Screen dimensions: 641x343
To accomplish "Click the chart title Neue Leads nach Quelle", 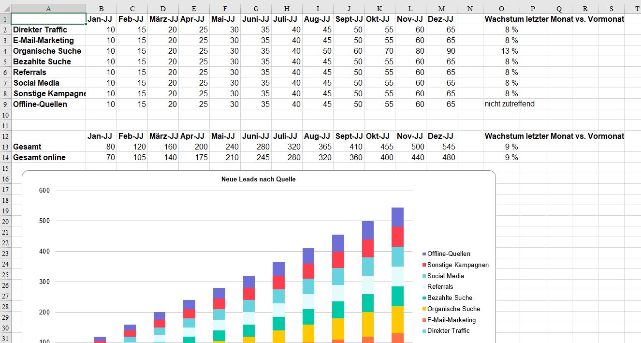I will pyautogui.click(x=259, y=179).
